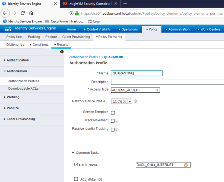
Task: Click the browser address bar URL
Action: tap(152, 14)
